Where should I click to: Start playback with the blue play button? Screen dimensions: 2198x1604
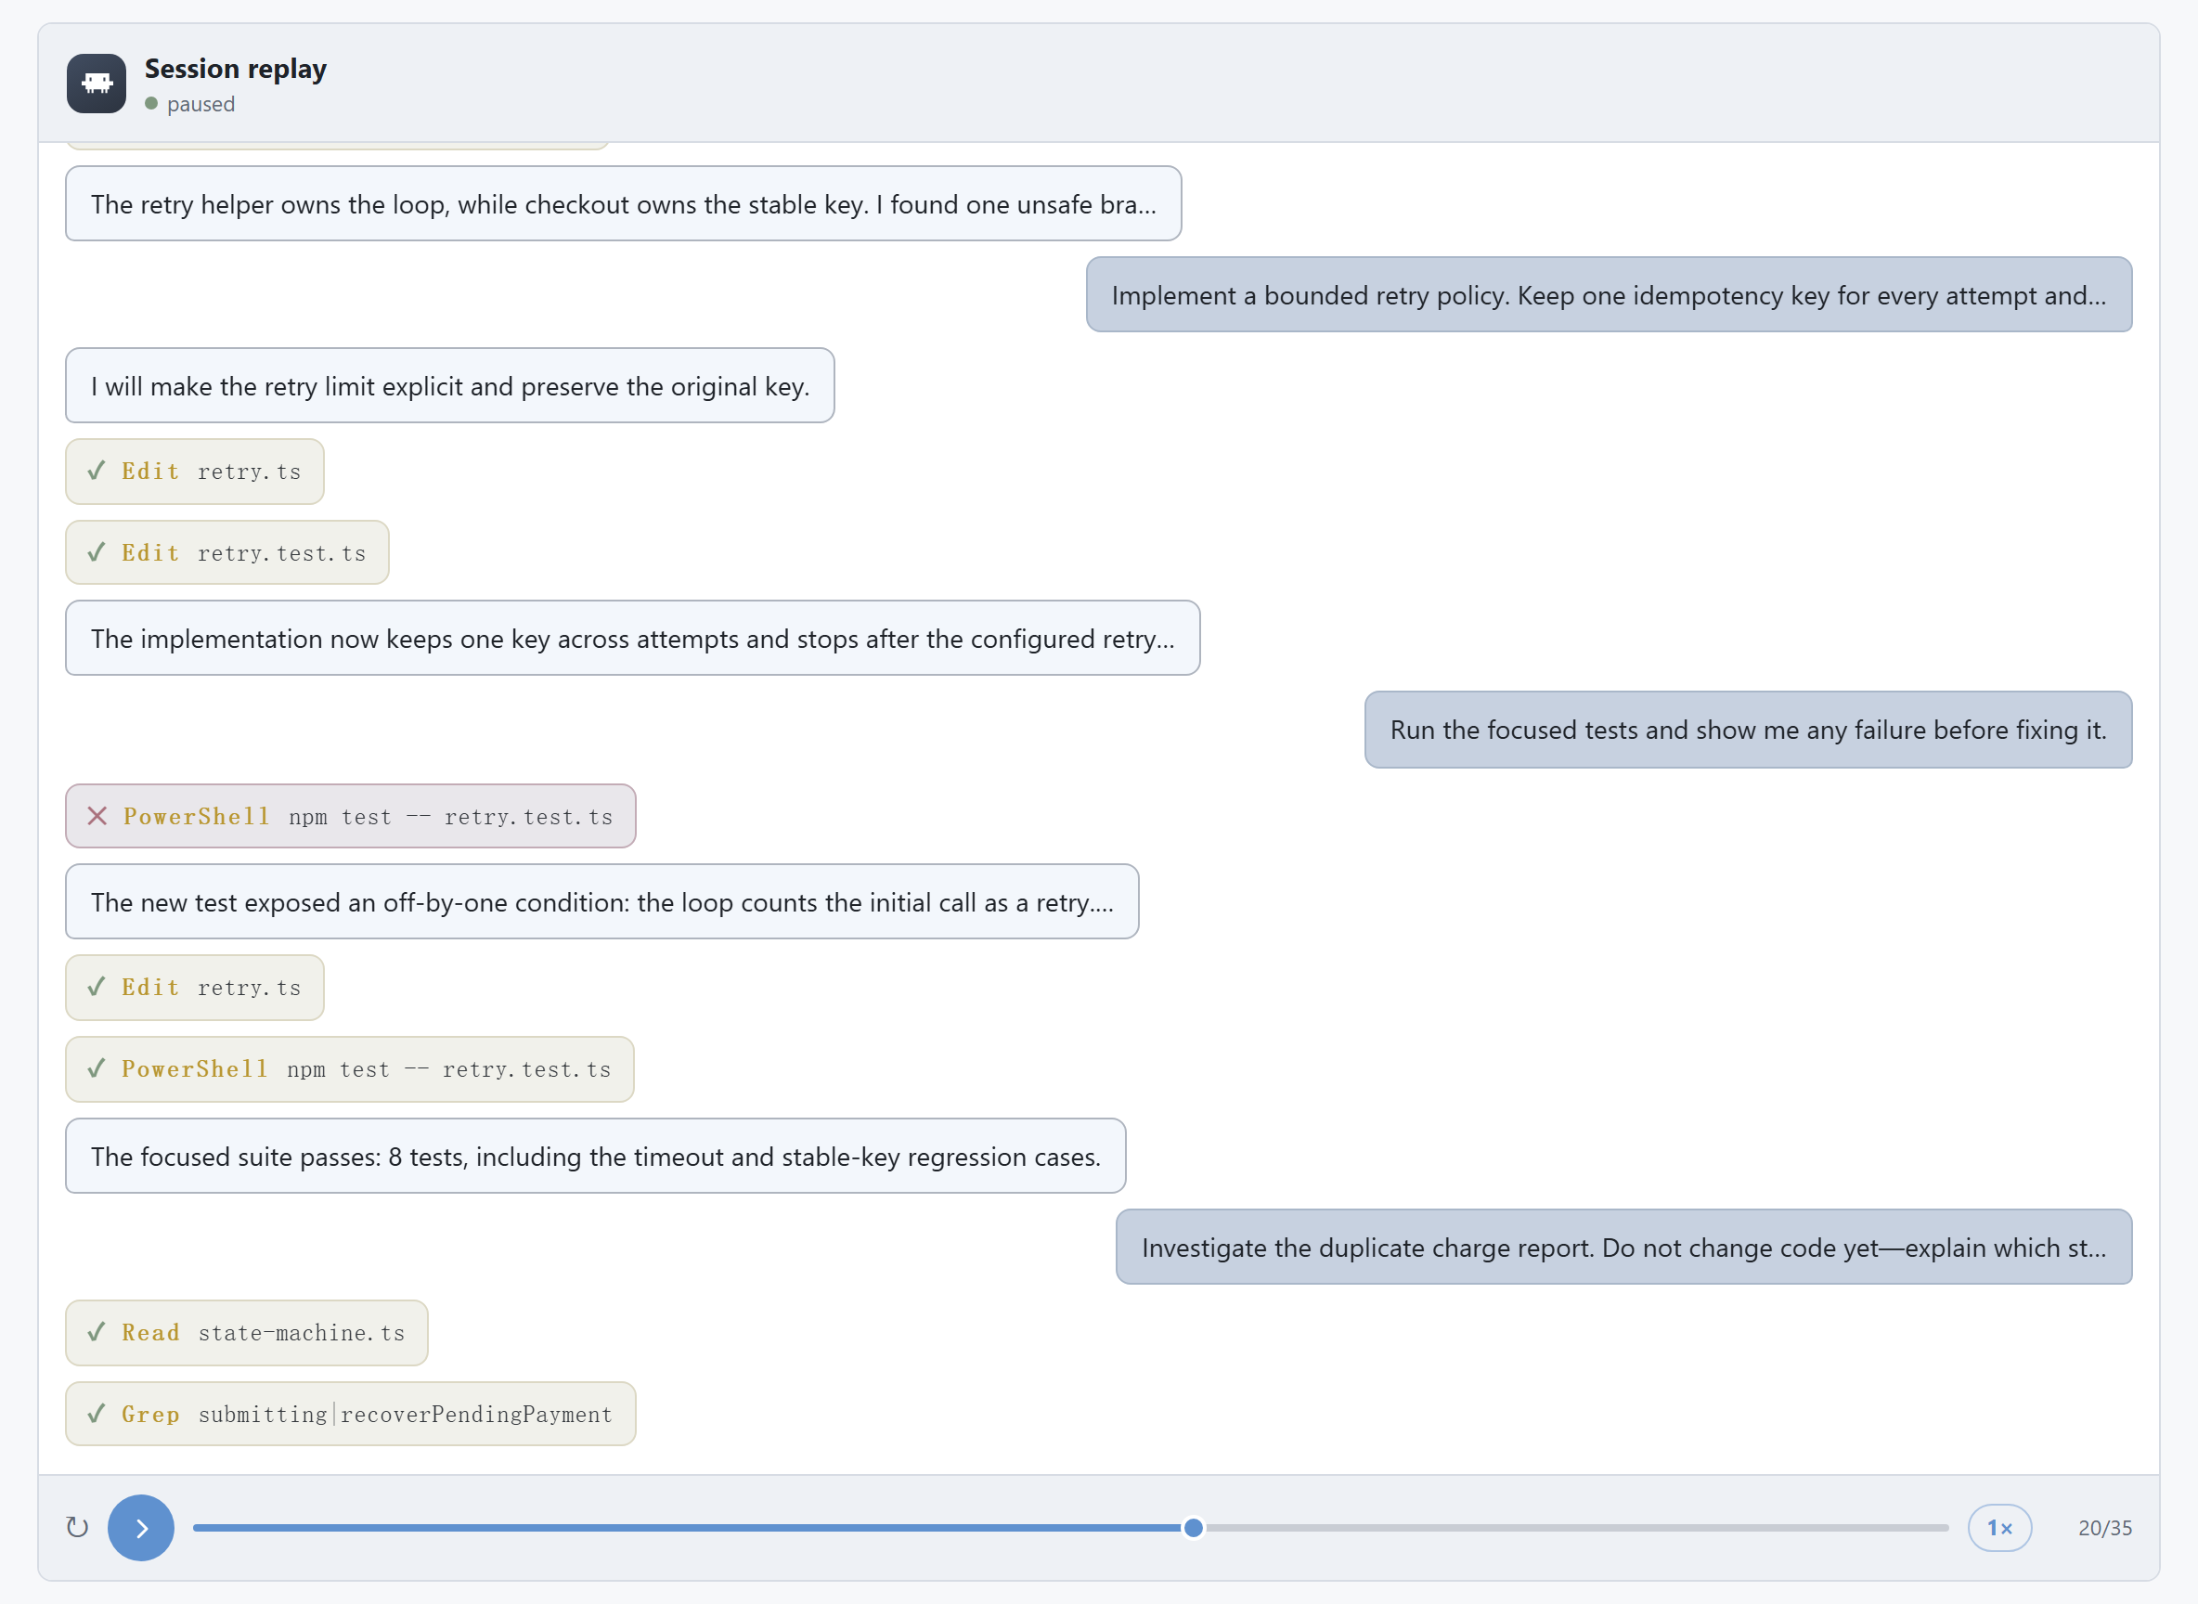coord(141,1527)
